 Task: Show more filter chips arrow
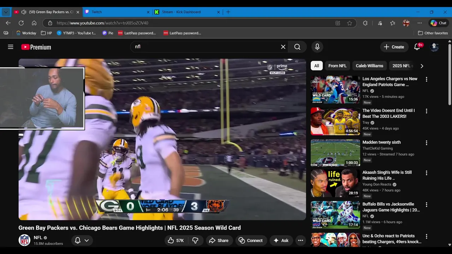tap(422, 66)
